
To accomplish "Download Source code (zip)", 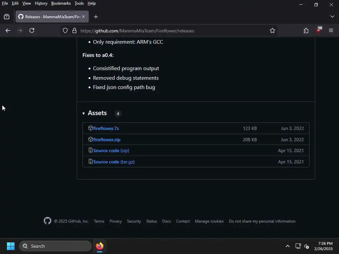I will 111,150.
